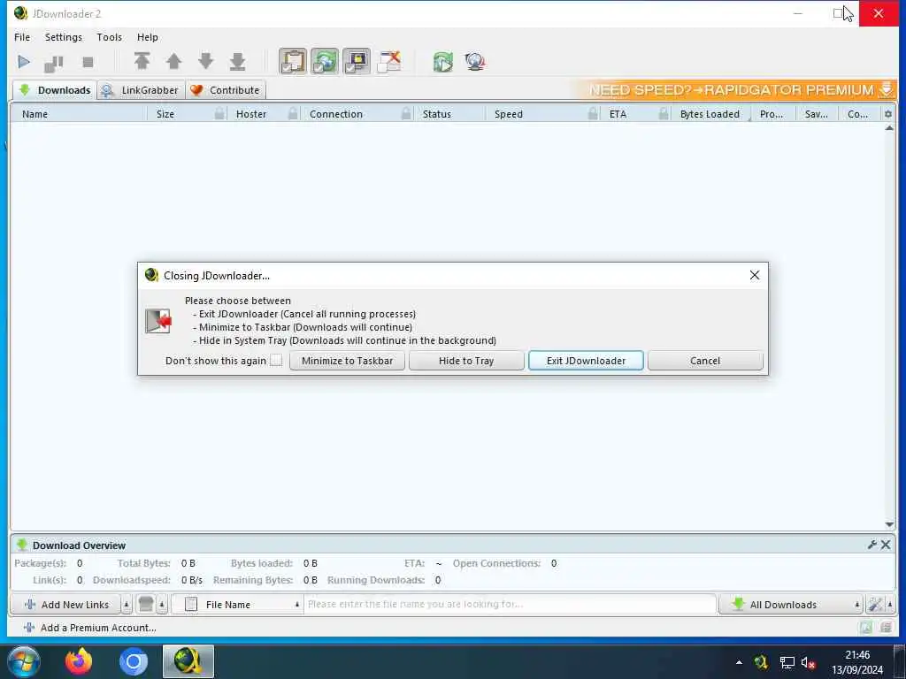Move selection up arrow icon
The image size is (906, 679).
click(174, 61)
